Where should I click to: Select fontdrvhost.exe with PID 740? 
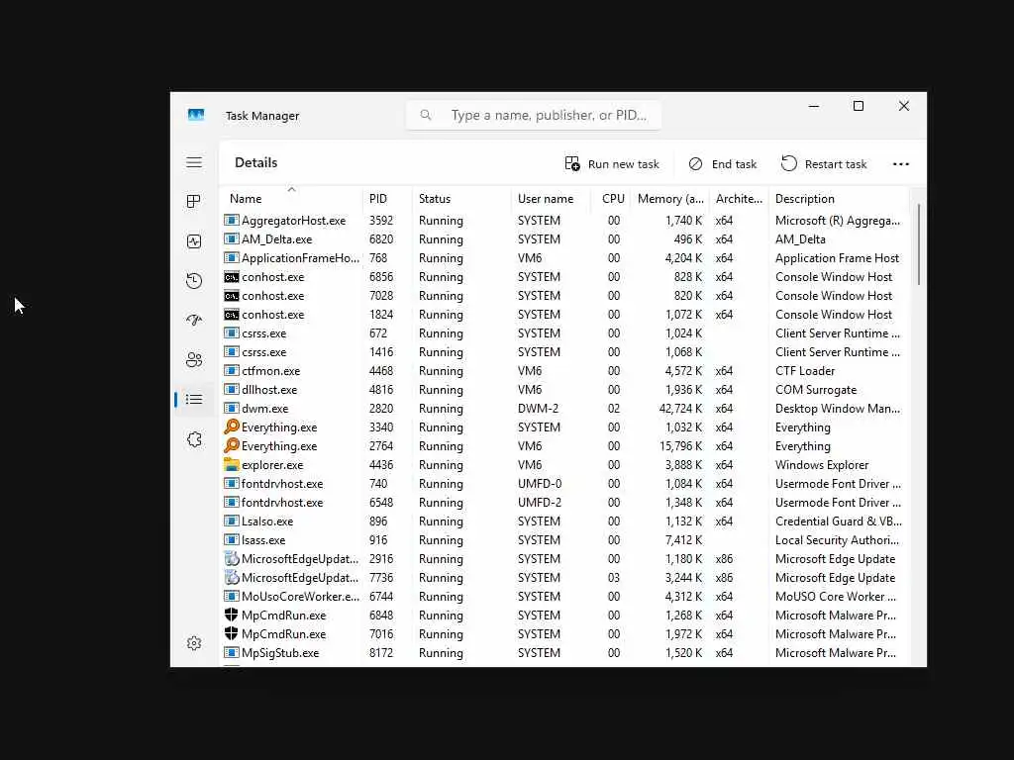point(565,483)
